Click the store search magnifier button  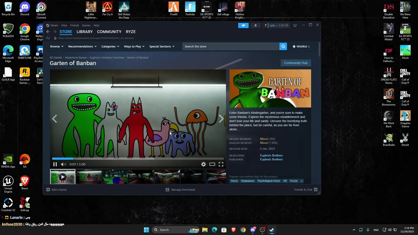tap(283, 46)
